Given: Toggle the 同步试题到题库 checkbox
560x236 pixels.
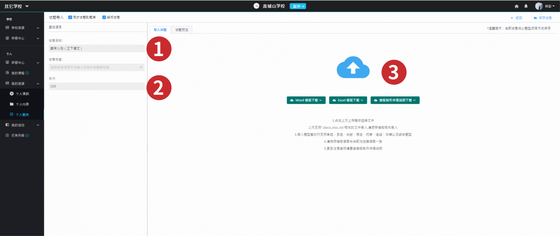Looking at the screenshot, I should click(70, 17).
